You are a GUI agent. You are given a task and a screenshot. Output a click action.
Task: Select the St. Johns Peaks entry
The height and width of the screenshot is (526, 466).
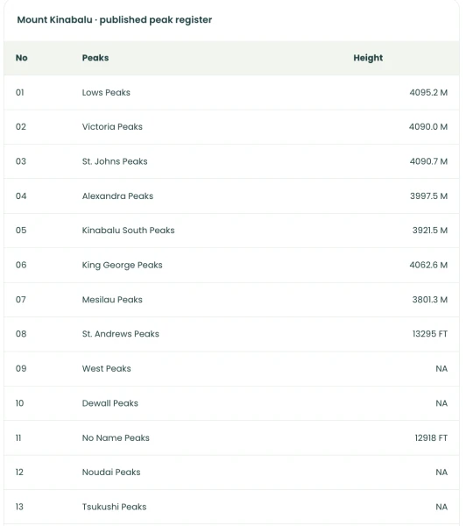pos(115,161)
